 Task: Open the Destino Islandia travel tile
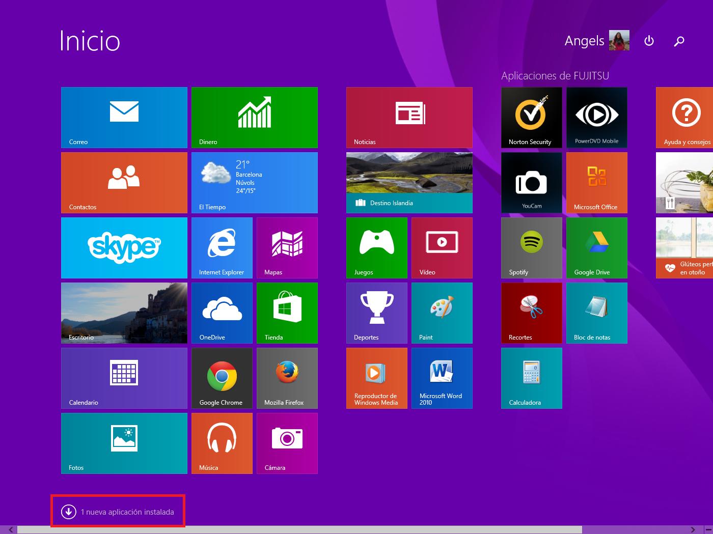[409, 182]
